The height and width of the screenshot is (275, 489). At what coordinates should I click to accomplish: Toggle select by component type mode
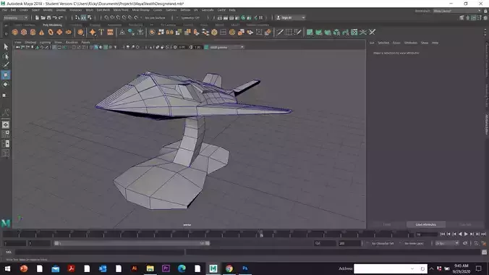90,18
